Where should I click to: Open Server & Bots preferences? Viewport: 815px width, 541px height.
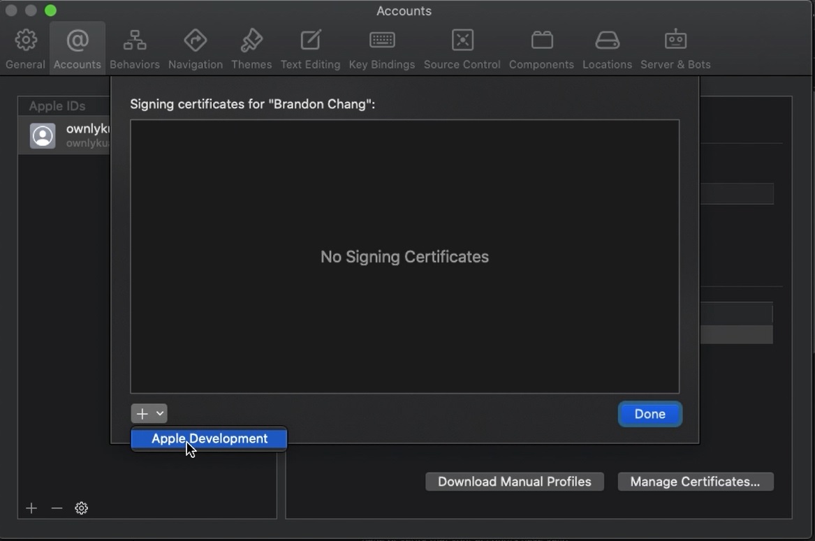[676, 49]
